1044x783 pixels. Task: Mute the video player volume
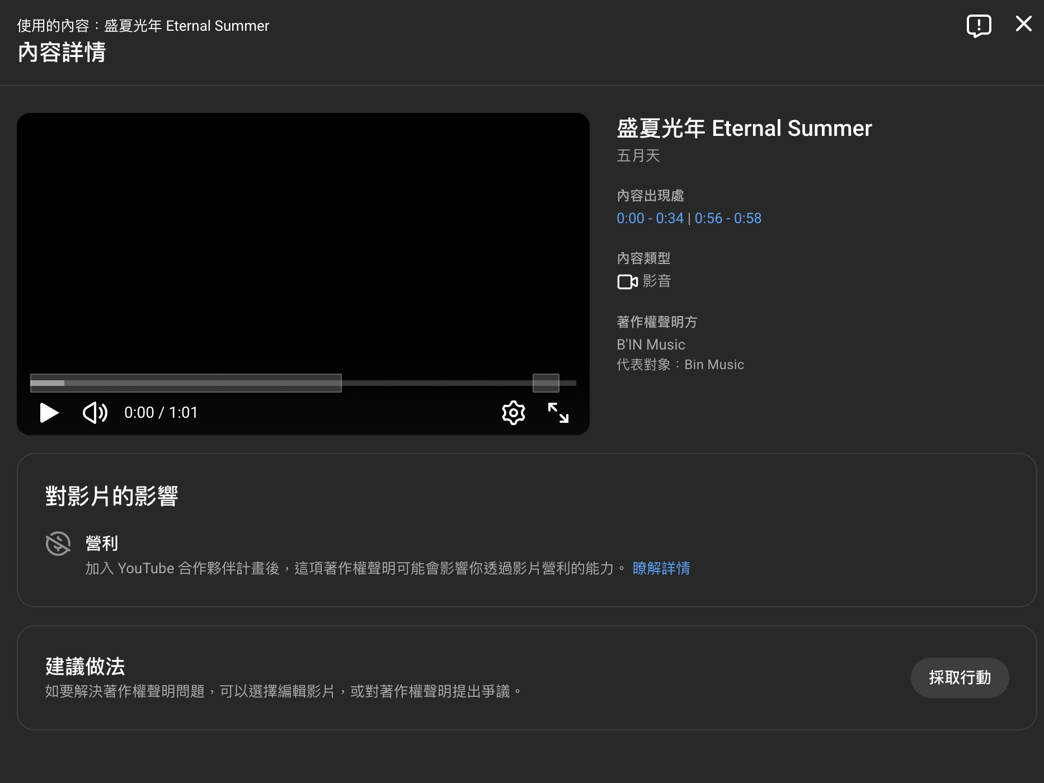[95, 413]
